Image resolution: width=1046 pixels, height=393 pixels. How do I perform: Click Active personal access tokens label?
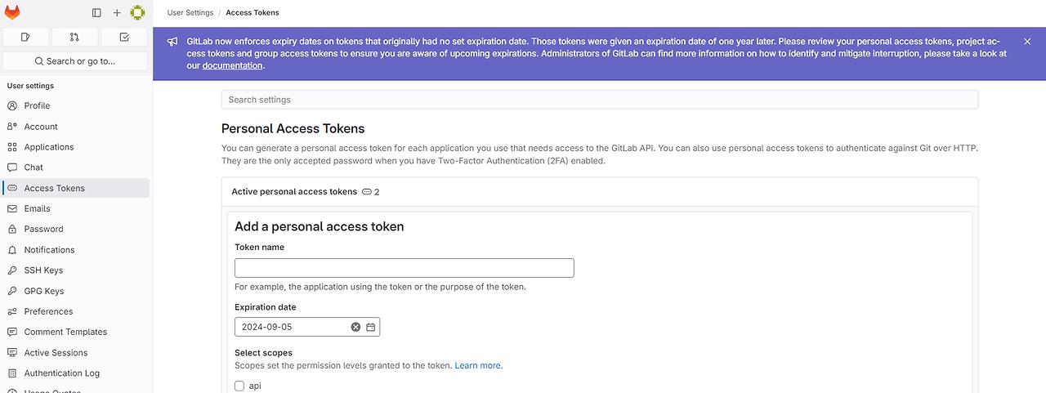point(294,192)
